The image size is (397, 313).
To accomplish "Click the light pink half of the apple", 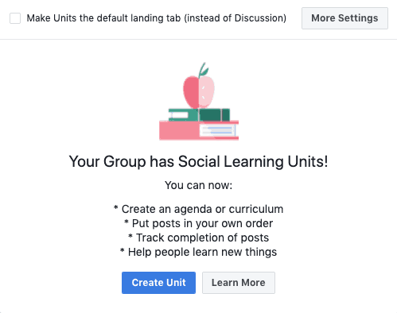I will [207, 91].
